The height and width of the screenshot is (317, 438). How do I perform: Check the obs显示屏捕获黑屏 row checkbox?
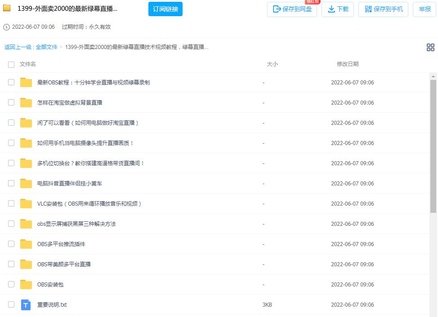11,224
